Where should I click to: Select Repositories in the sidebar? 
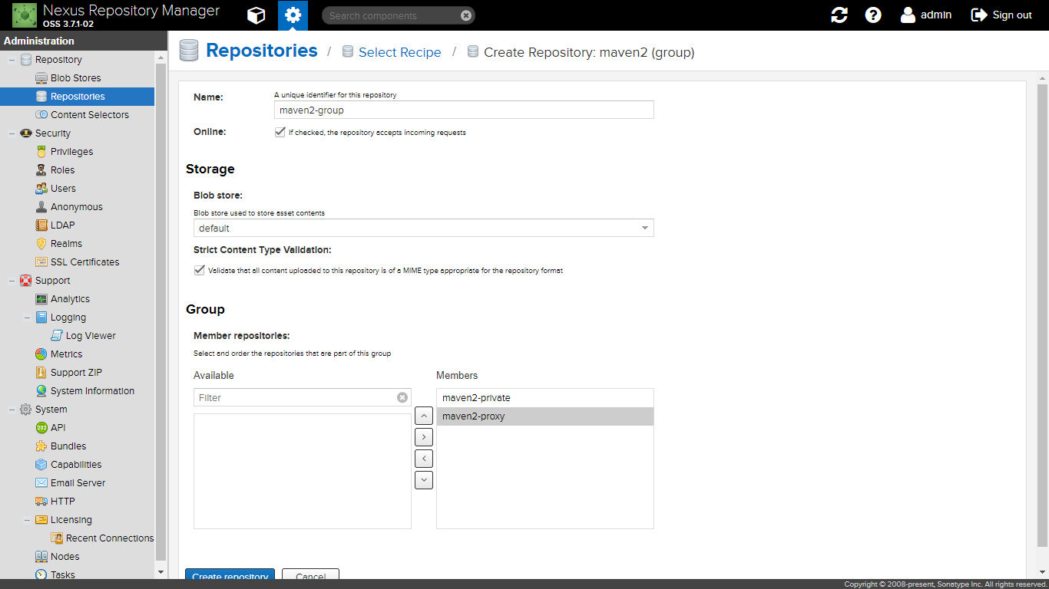click(77, 97)
